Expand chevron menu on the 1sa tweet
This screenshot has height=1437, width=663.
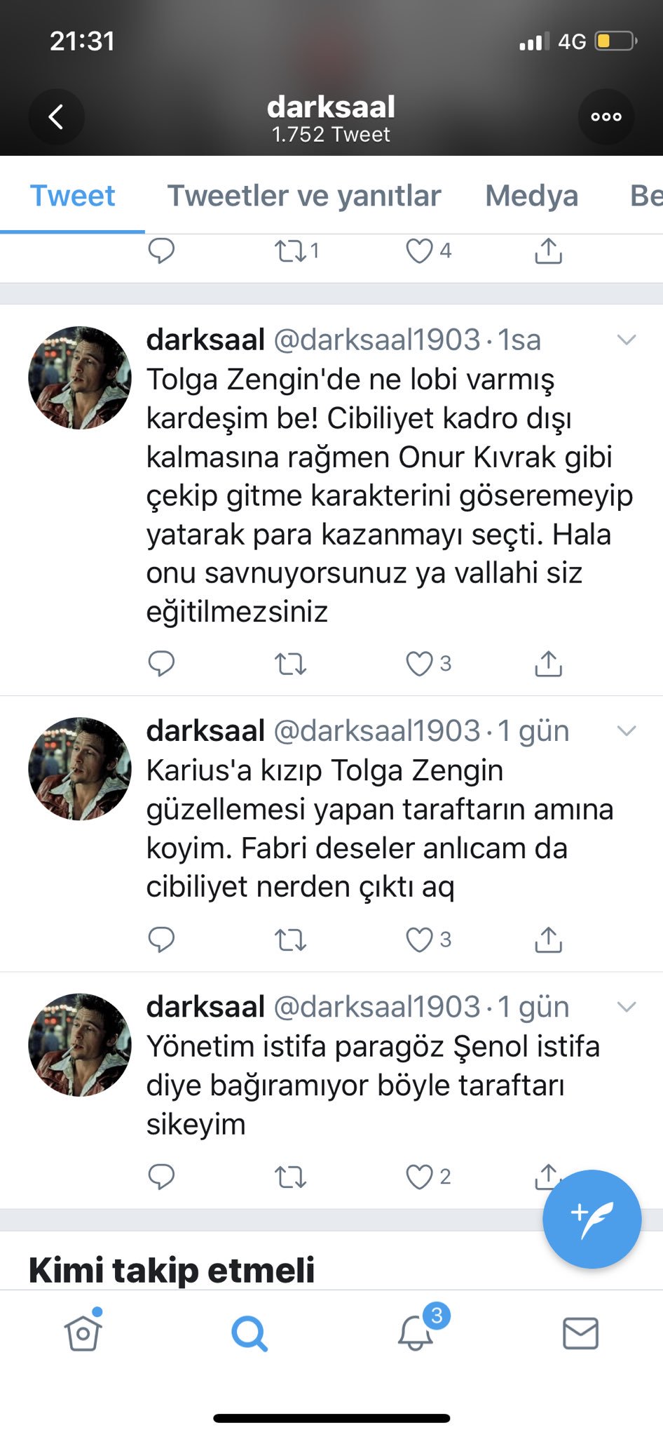click(627, 340)
